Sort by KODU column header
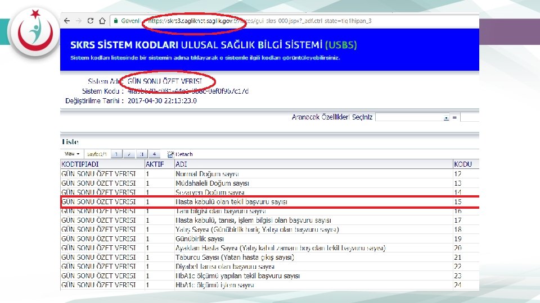Screen dimensions: 540x303 coord(466,164)
